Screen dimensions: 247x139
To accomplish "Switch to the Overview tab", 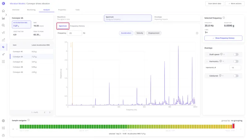I will 16,10.
